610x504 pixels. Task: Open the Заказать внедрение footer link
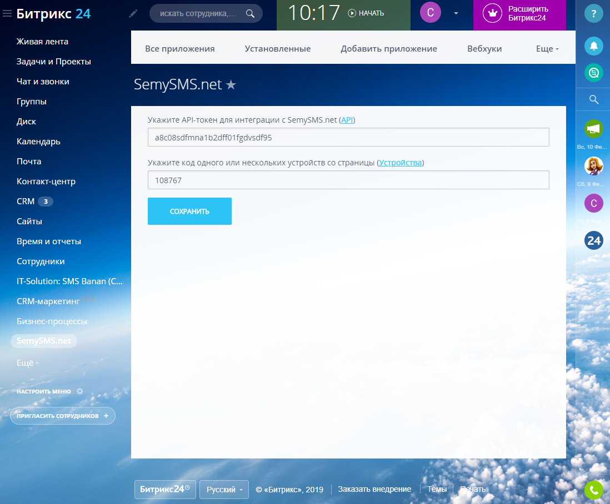(x=374, y=489)
